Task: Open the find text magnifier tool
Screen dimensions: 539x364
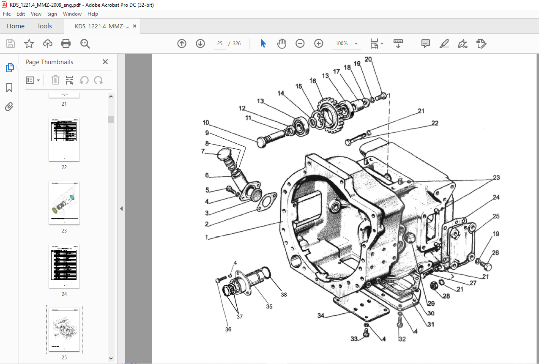Action: click(x=85, y=44)
